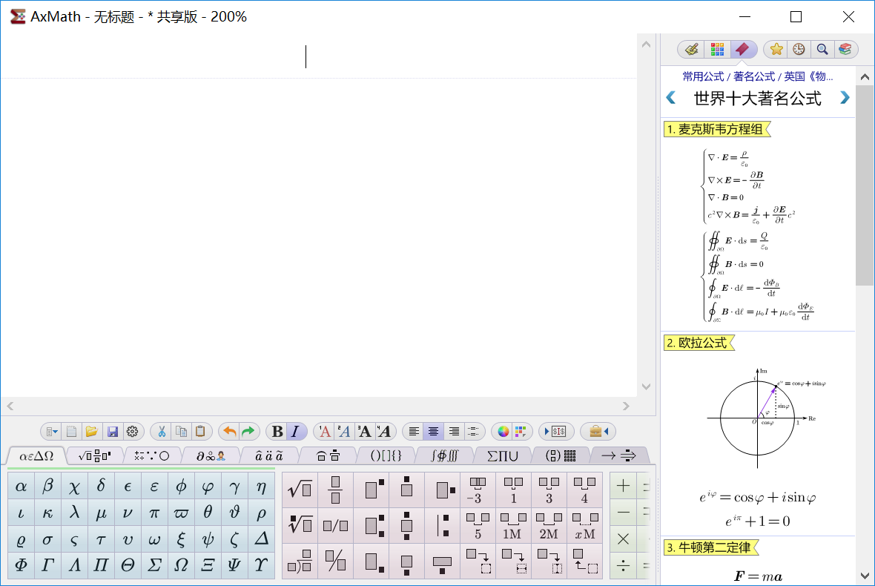Collapse the toolbox briefcase panel
Viewport: 875px width, 586px height.
(x=598, y=432)
